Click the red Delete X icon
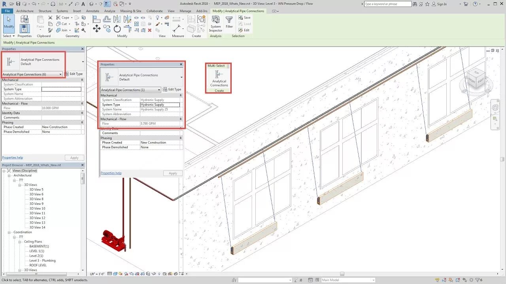 [149, 30]
